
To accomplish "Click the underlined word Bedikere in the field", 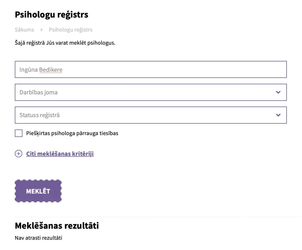I will tap(51, 70).
